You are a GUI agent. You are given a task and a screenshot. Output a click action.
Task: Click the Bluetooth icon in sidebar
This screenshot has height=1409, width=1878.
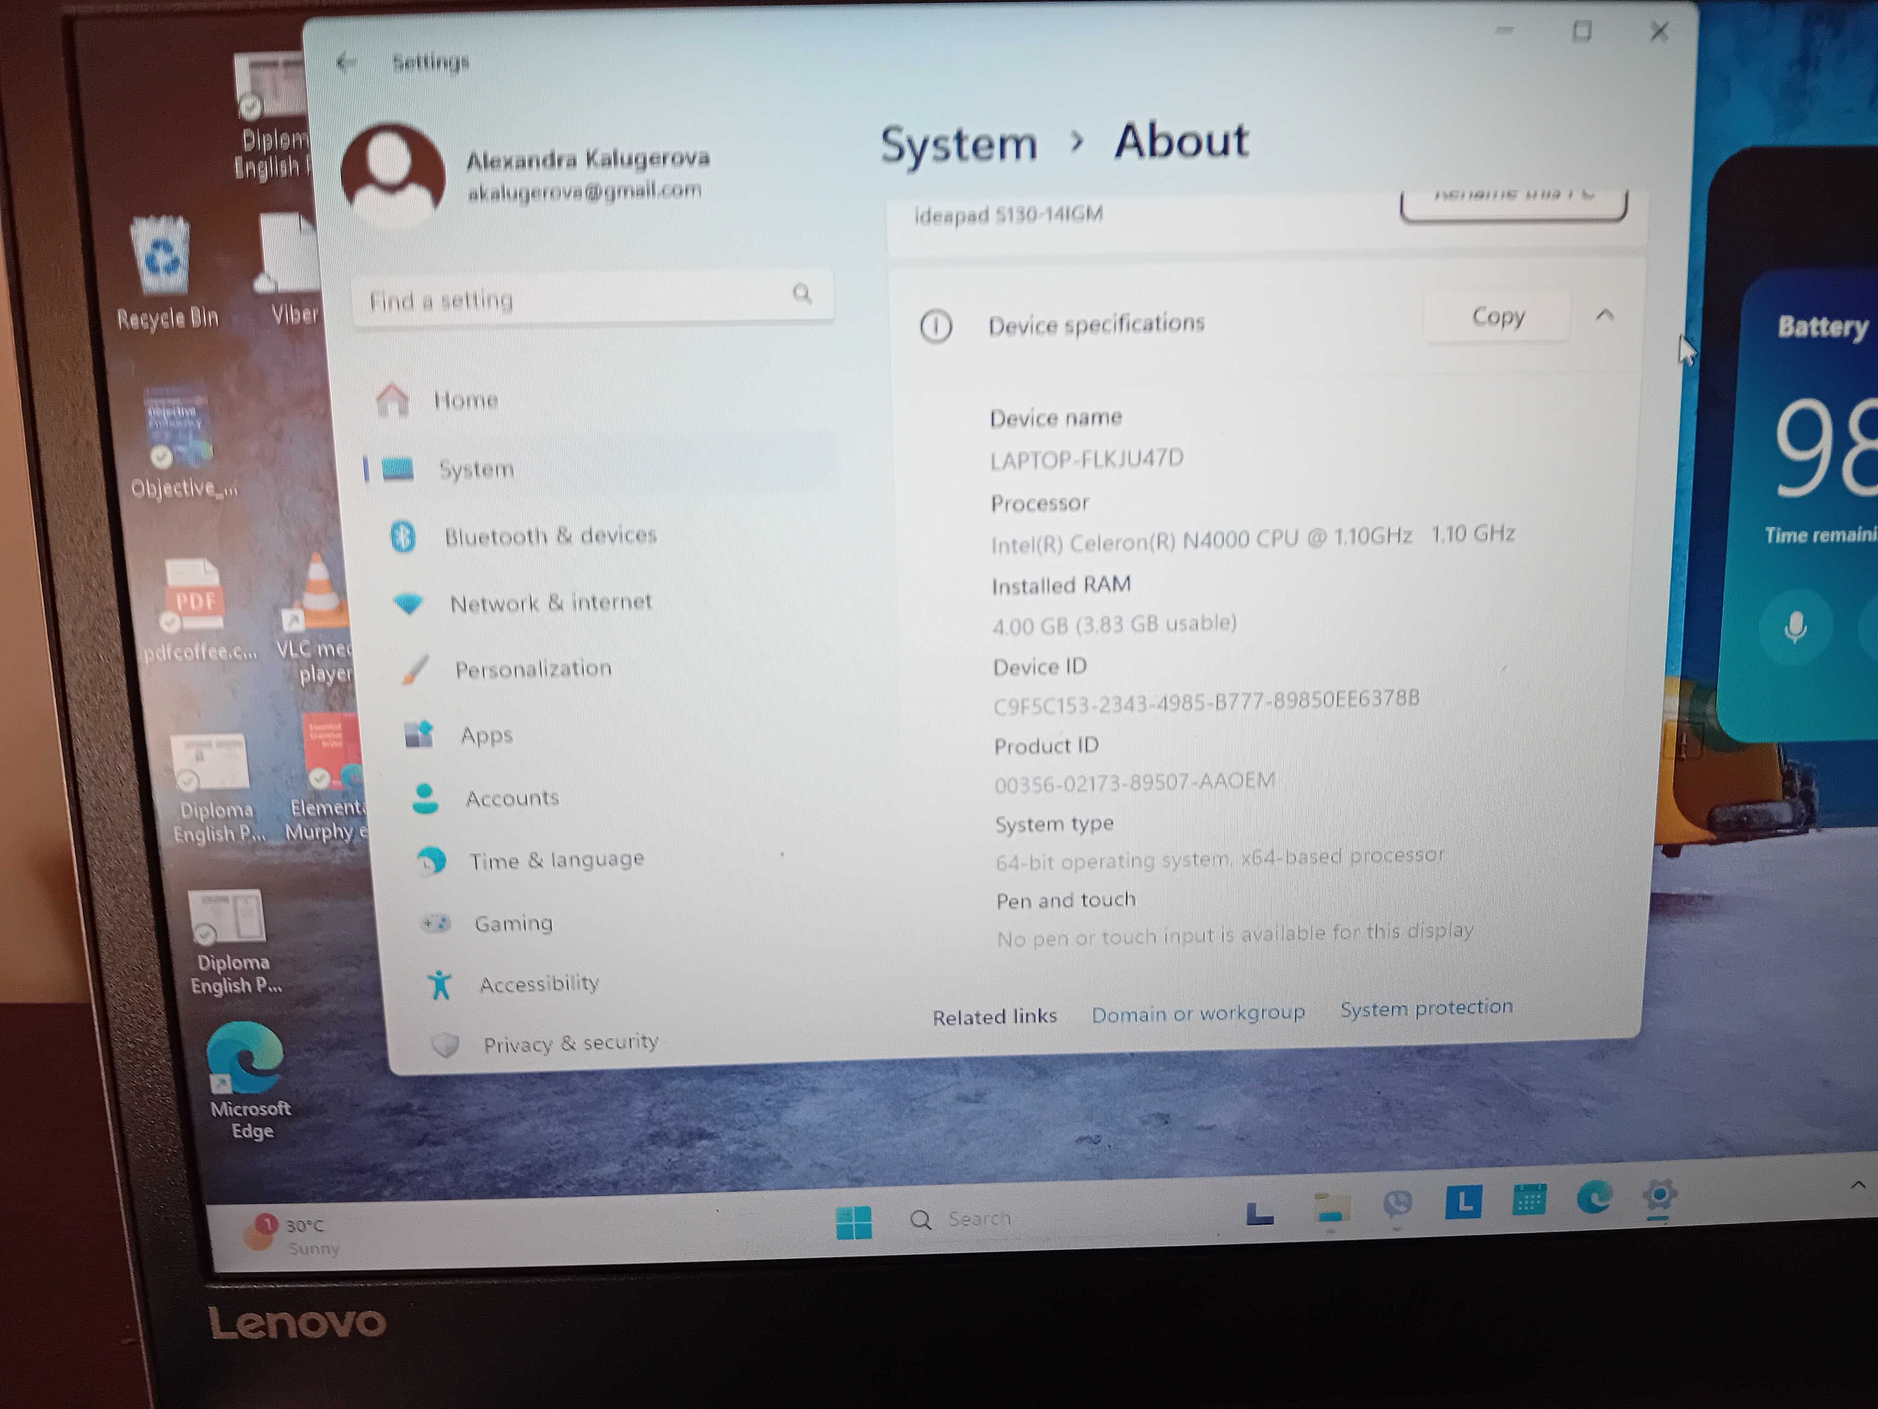tap(403, 536)
